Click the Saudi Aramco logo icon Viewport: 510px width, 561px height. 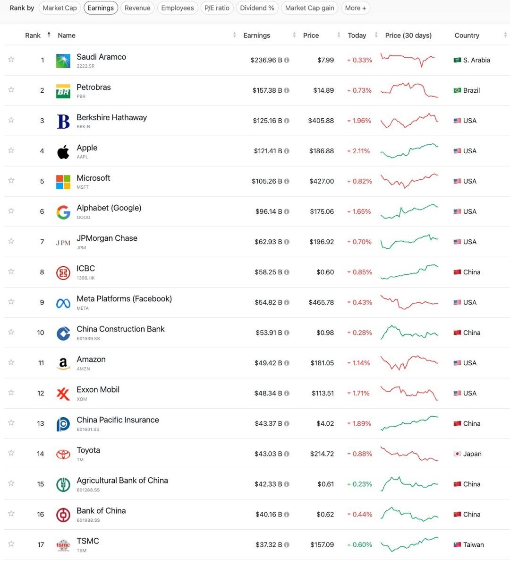tap(63, 61)
